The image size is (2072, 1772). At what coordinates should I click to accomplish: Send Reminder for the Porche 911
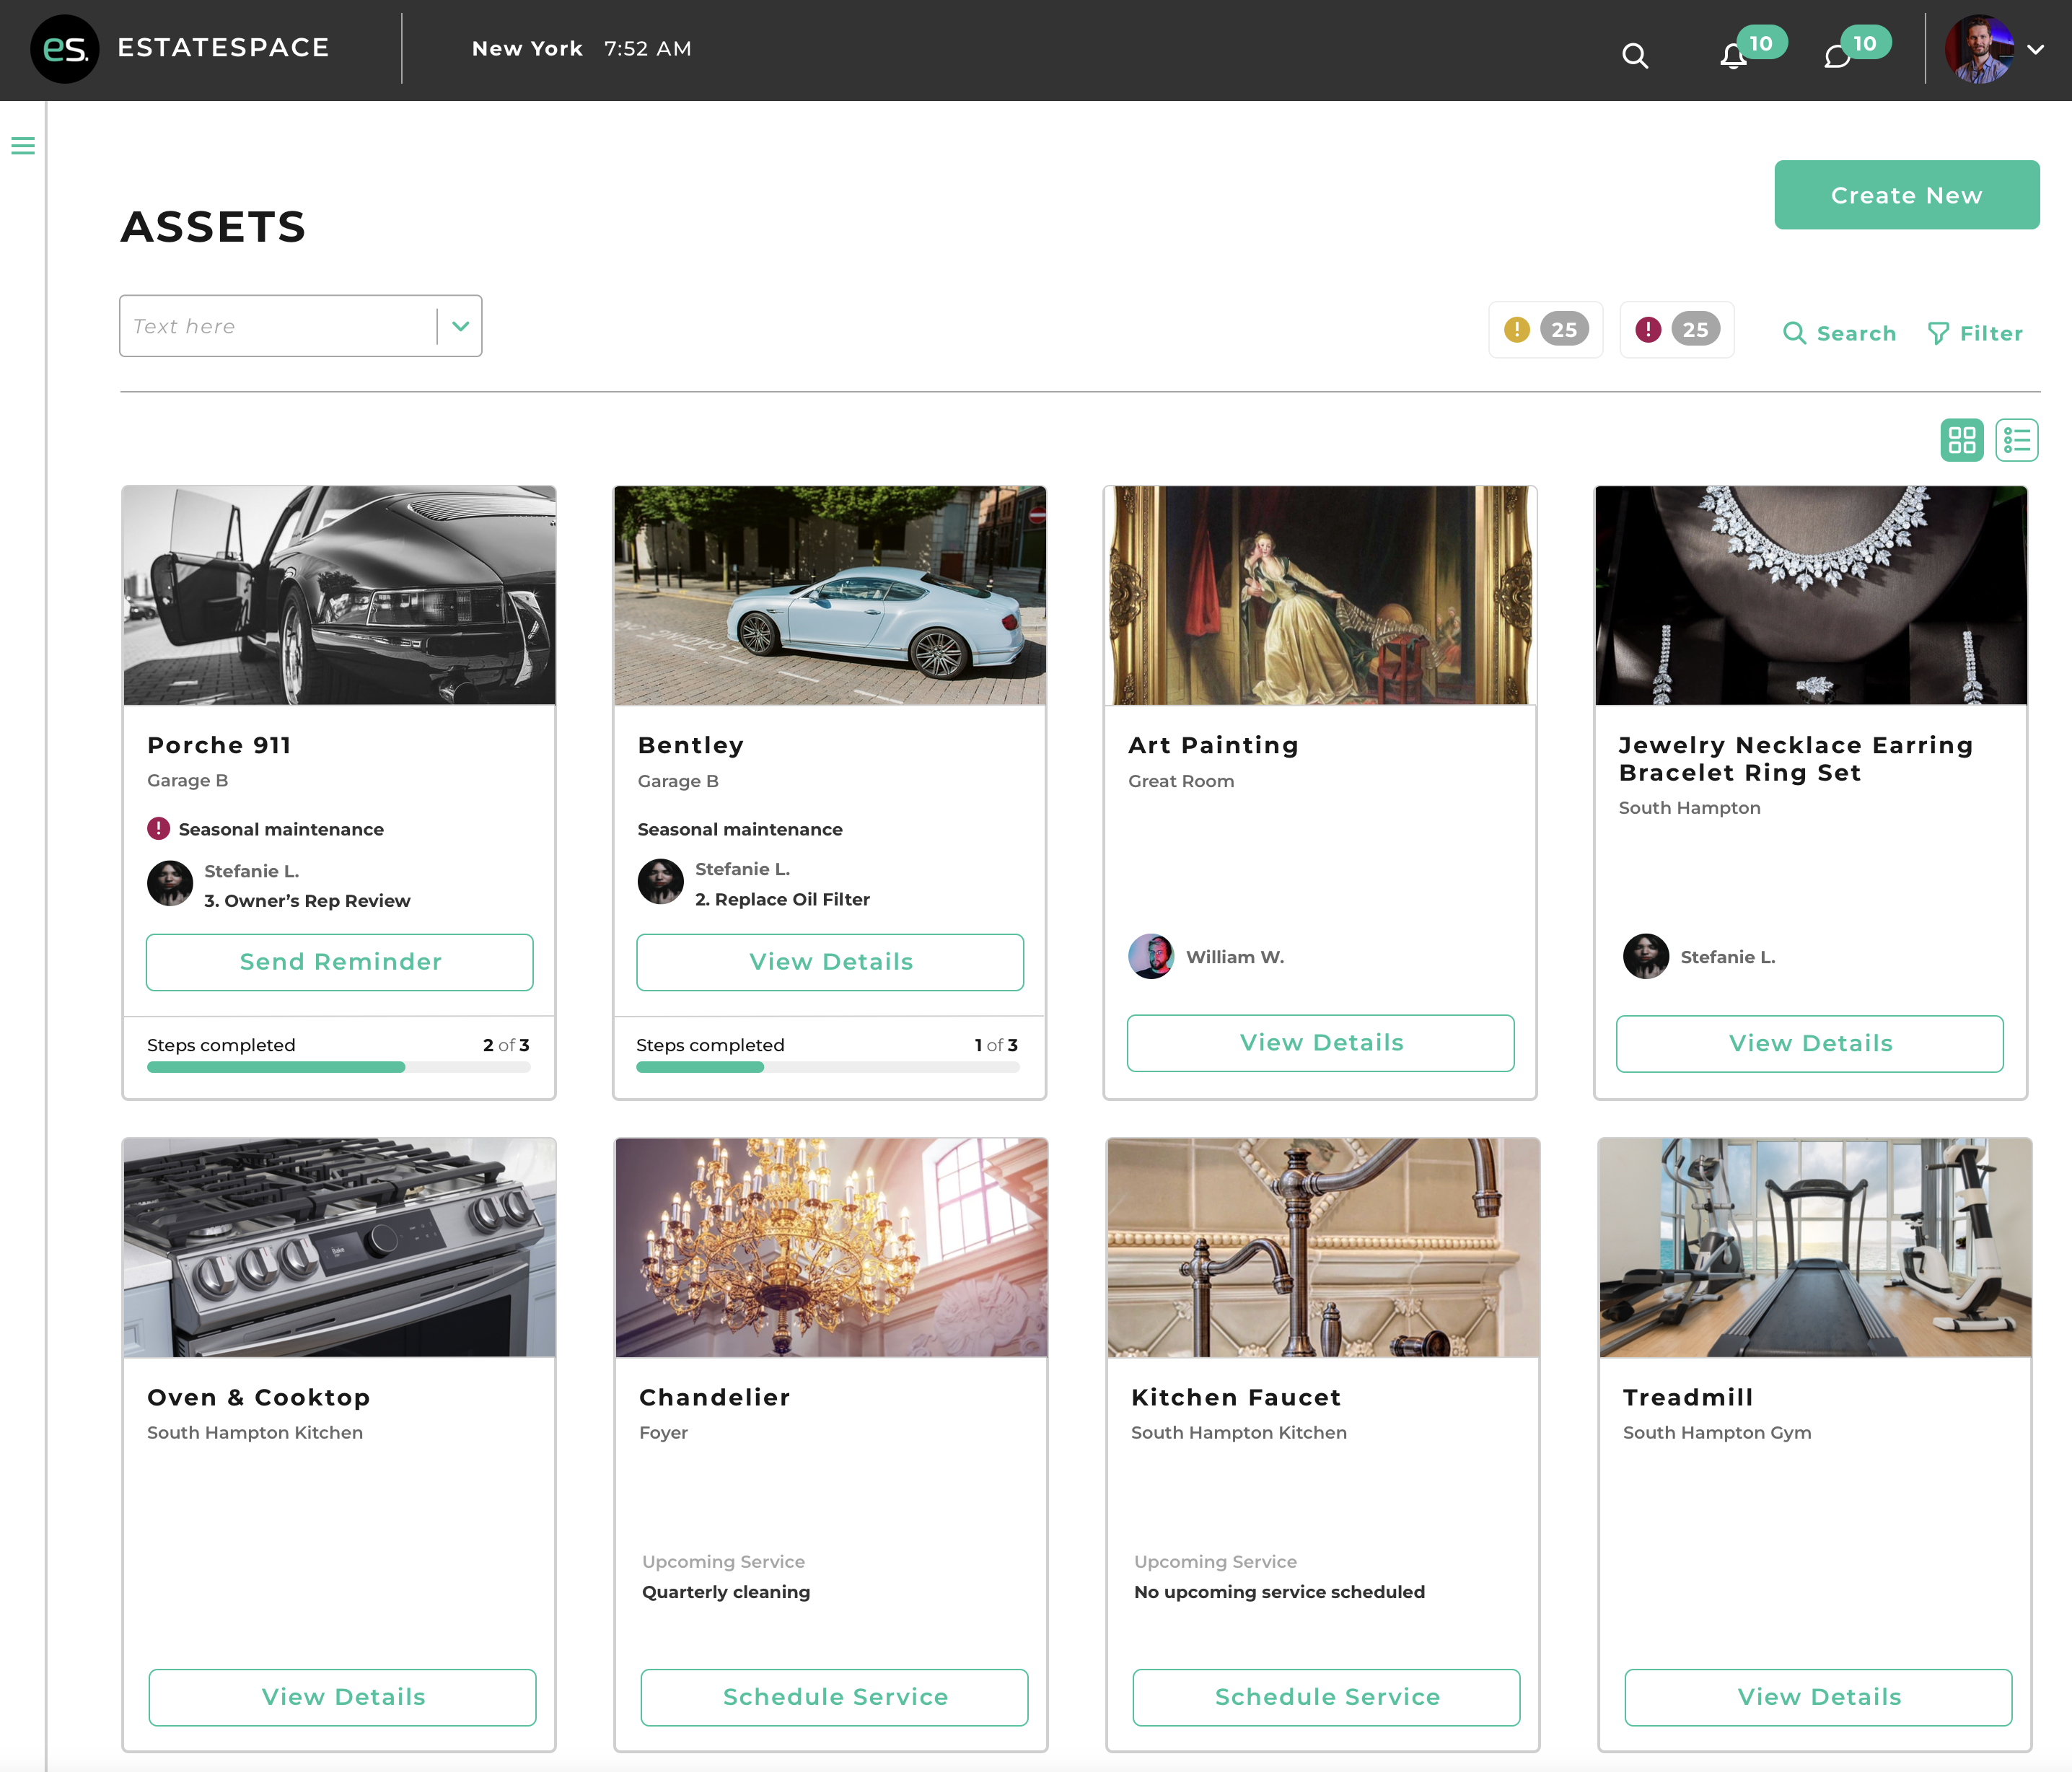coord(339,961)
